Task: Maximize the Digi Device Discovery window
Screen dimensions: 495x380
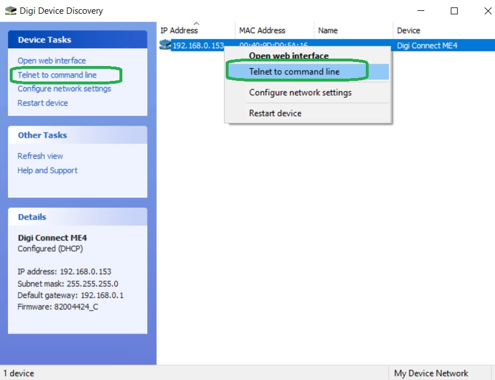Action: pyautogui.click(x=454, y=11)
